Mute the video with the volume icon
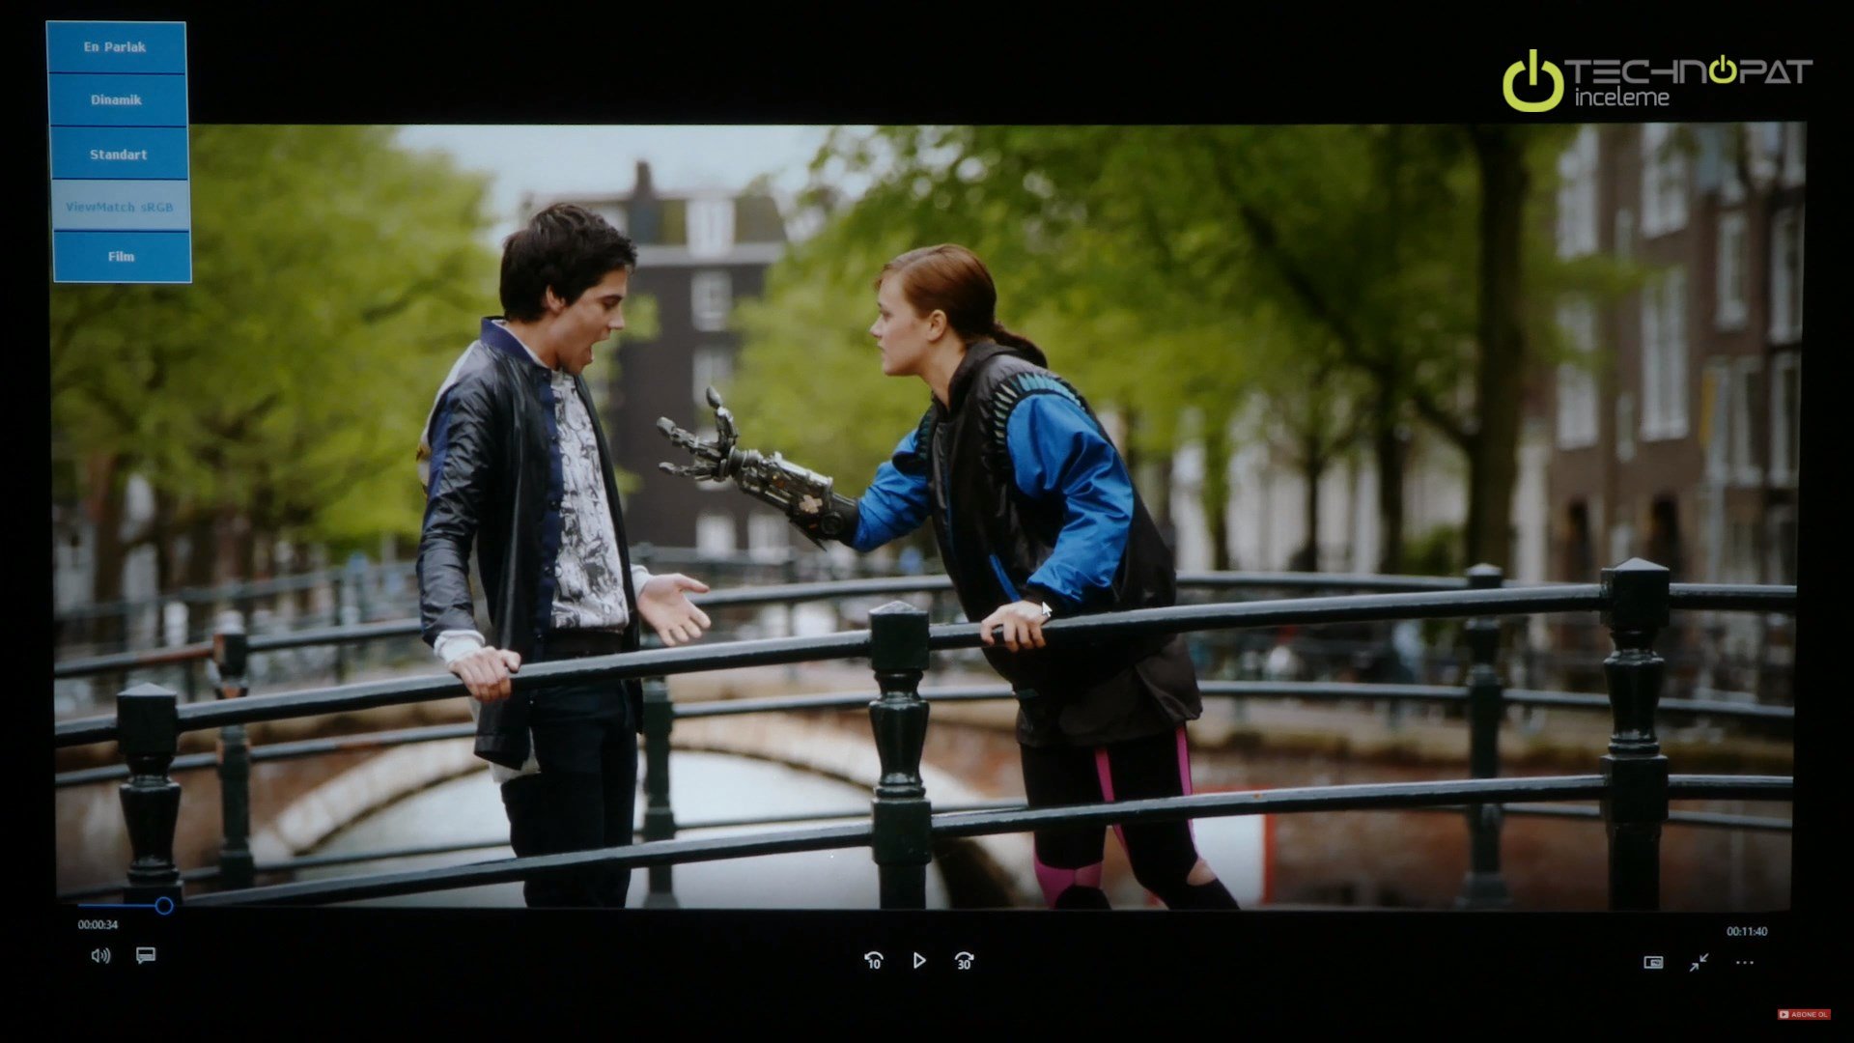This screenshot has width=1854, height=1043. click(100, 955)
